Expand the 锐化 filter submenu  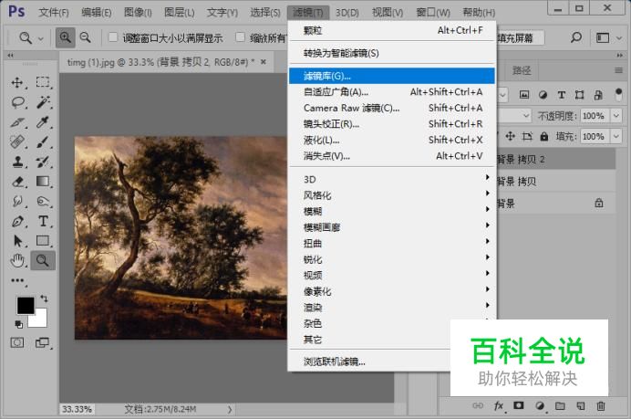pyautogui.click(x=392, y=259)
